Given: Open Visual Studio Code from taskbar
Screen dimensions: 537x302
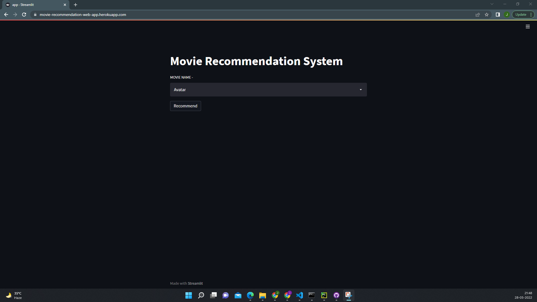Looking at the screenshot, I should point(299,295).
